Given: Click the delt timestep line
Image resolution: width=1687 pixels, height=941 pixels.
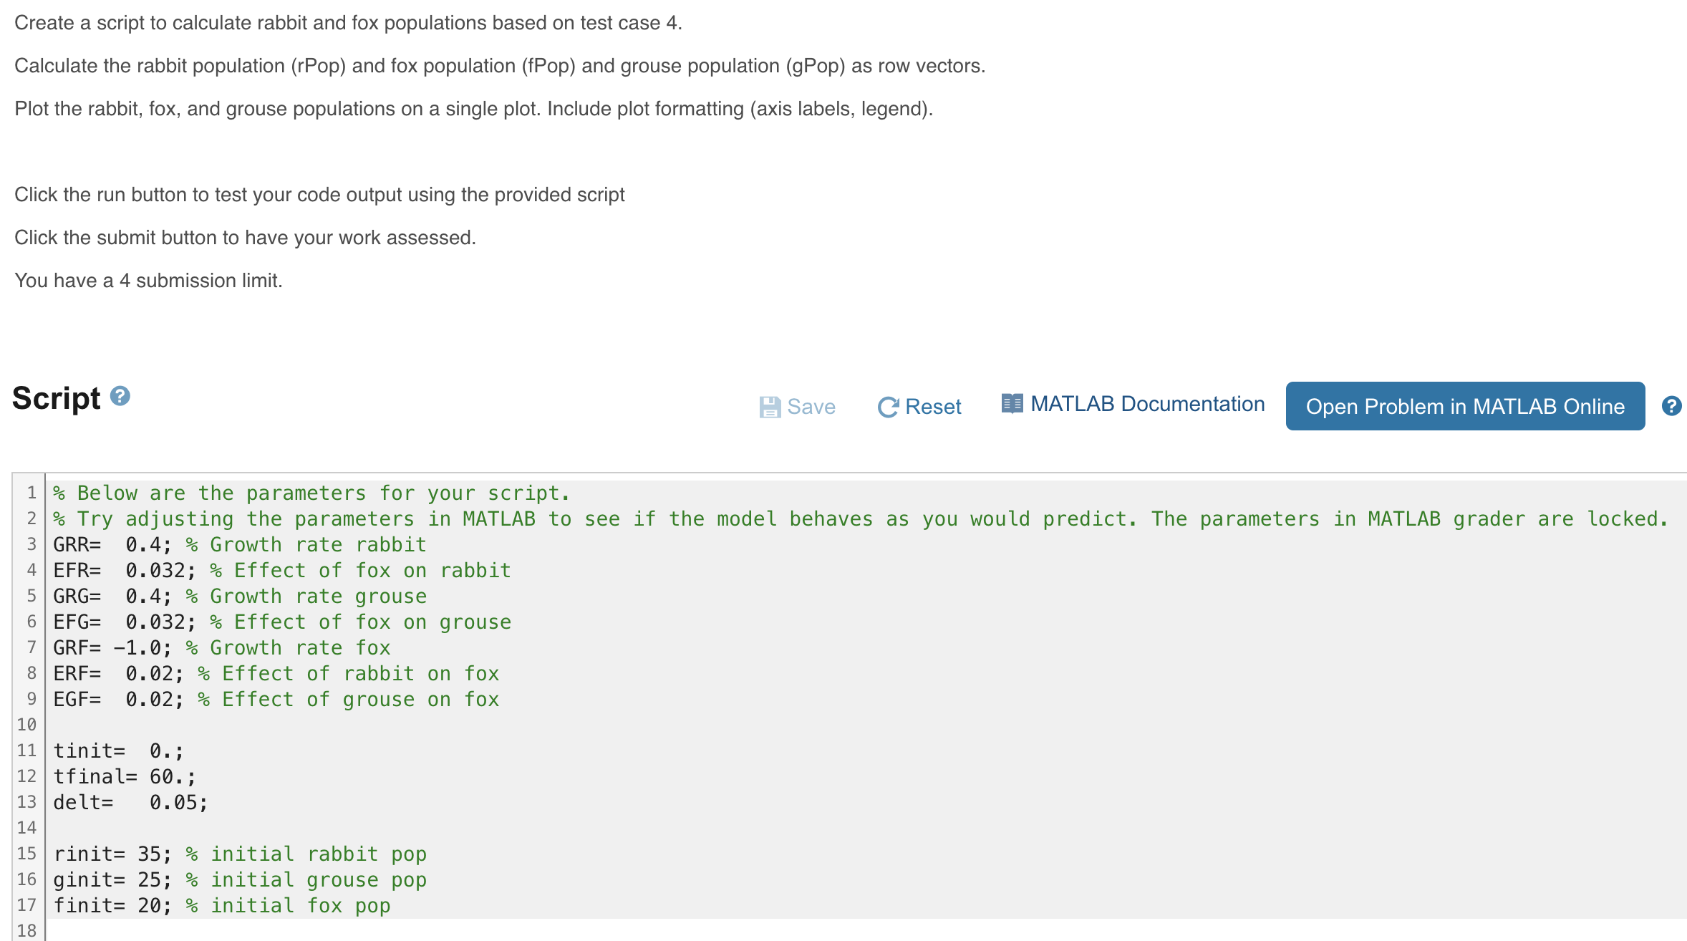Looking at the screenshot, I should point(129,802).
